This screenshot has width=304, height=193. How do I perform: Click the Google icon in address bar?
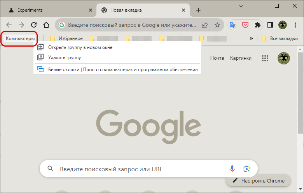click(62, 25)
